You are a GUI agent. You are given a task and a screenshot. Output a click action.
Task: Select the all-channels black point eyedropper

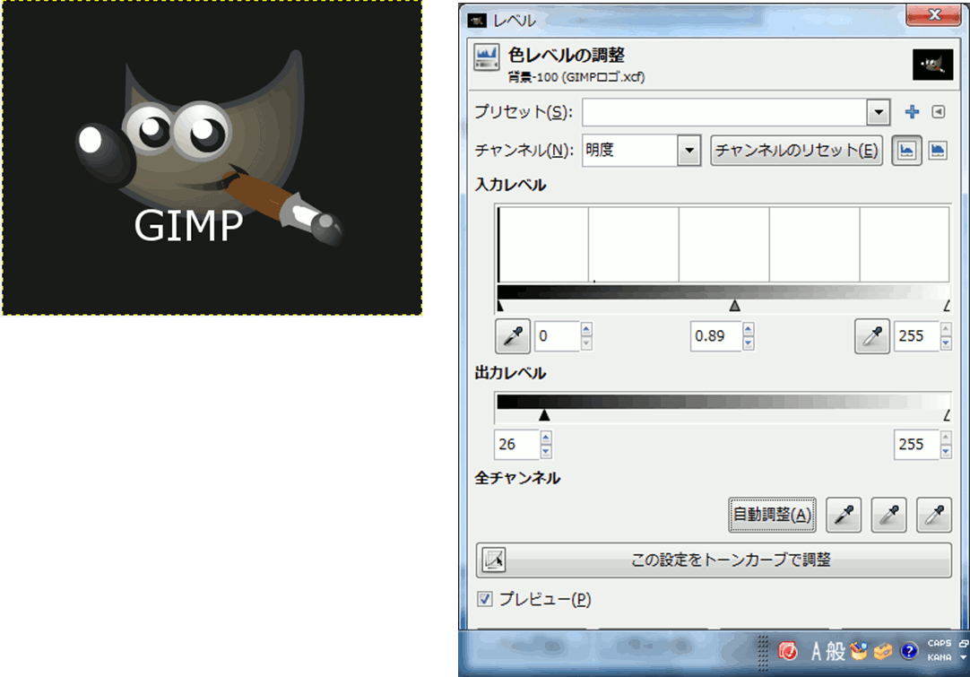[x=843, y=514]
